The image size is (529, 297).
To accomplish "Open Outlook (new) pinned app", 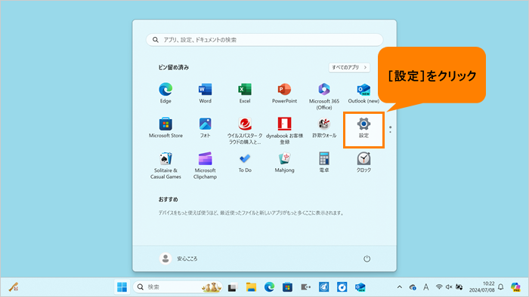I will (x=363, y=93).
